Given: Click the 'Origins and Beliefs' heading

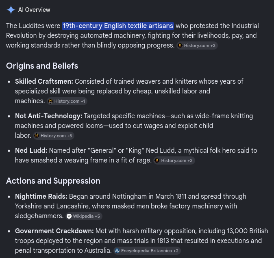Looking at the screenshot, I should click(x=42, y=66).
